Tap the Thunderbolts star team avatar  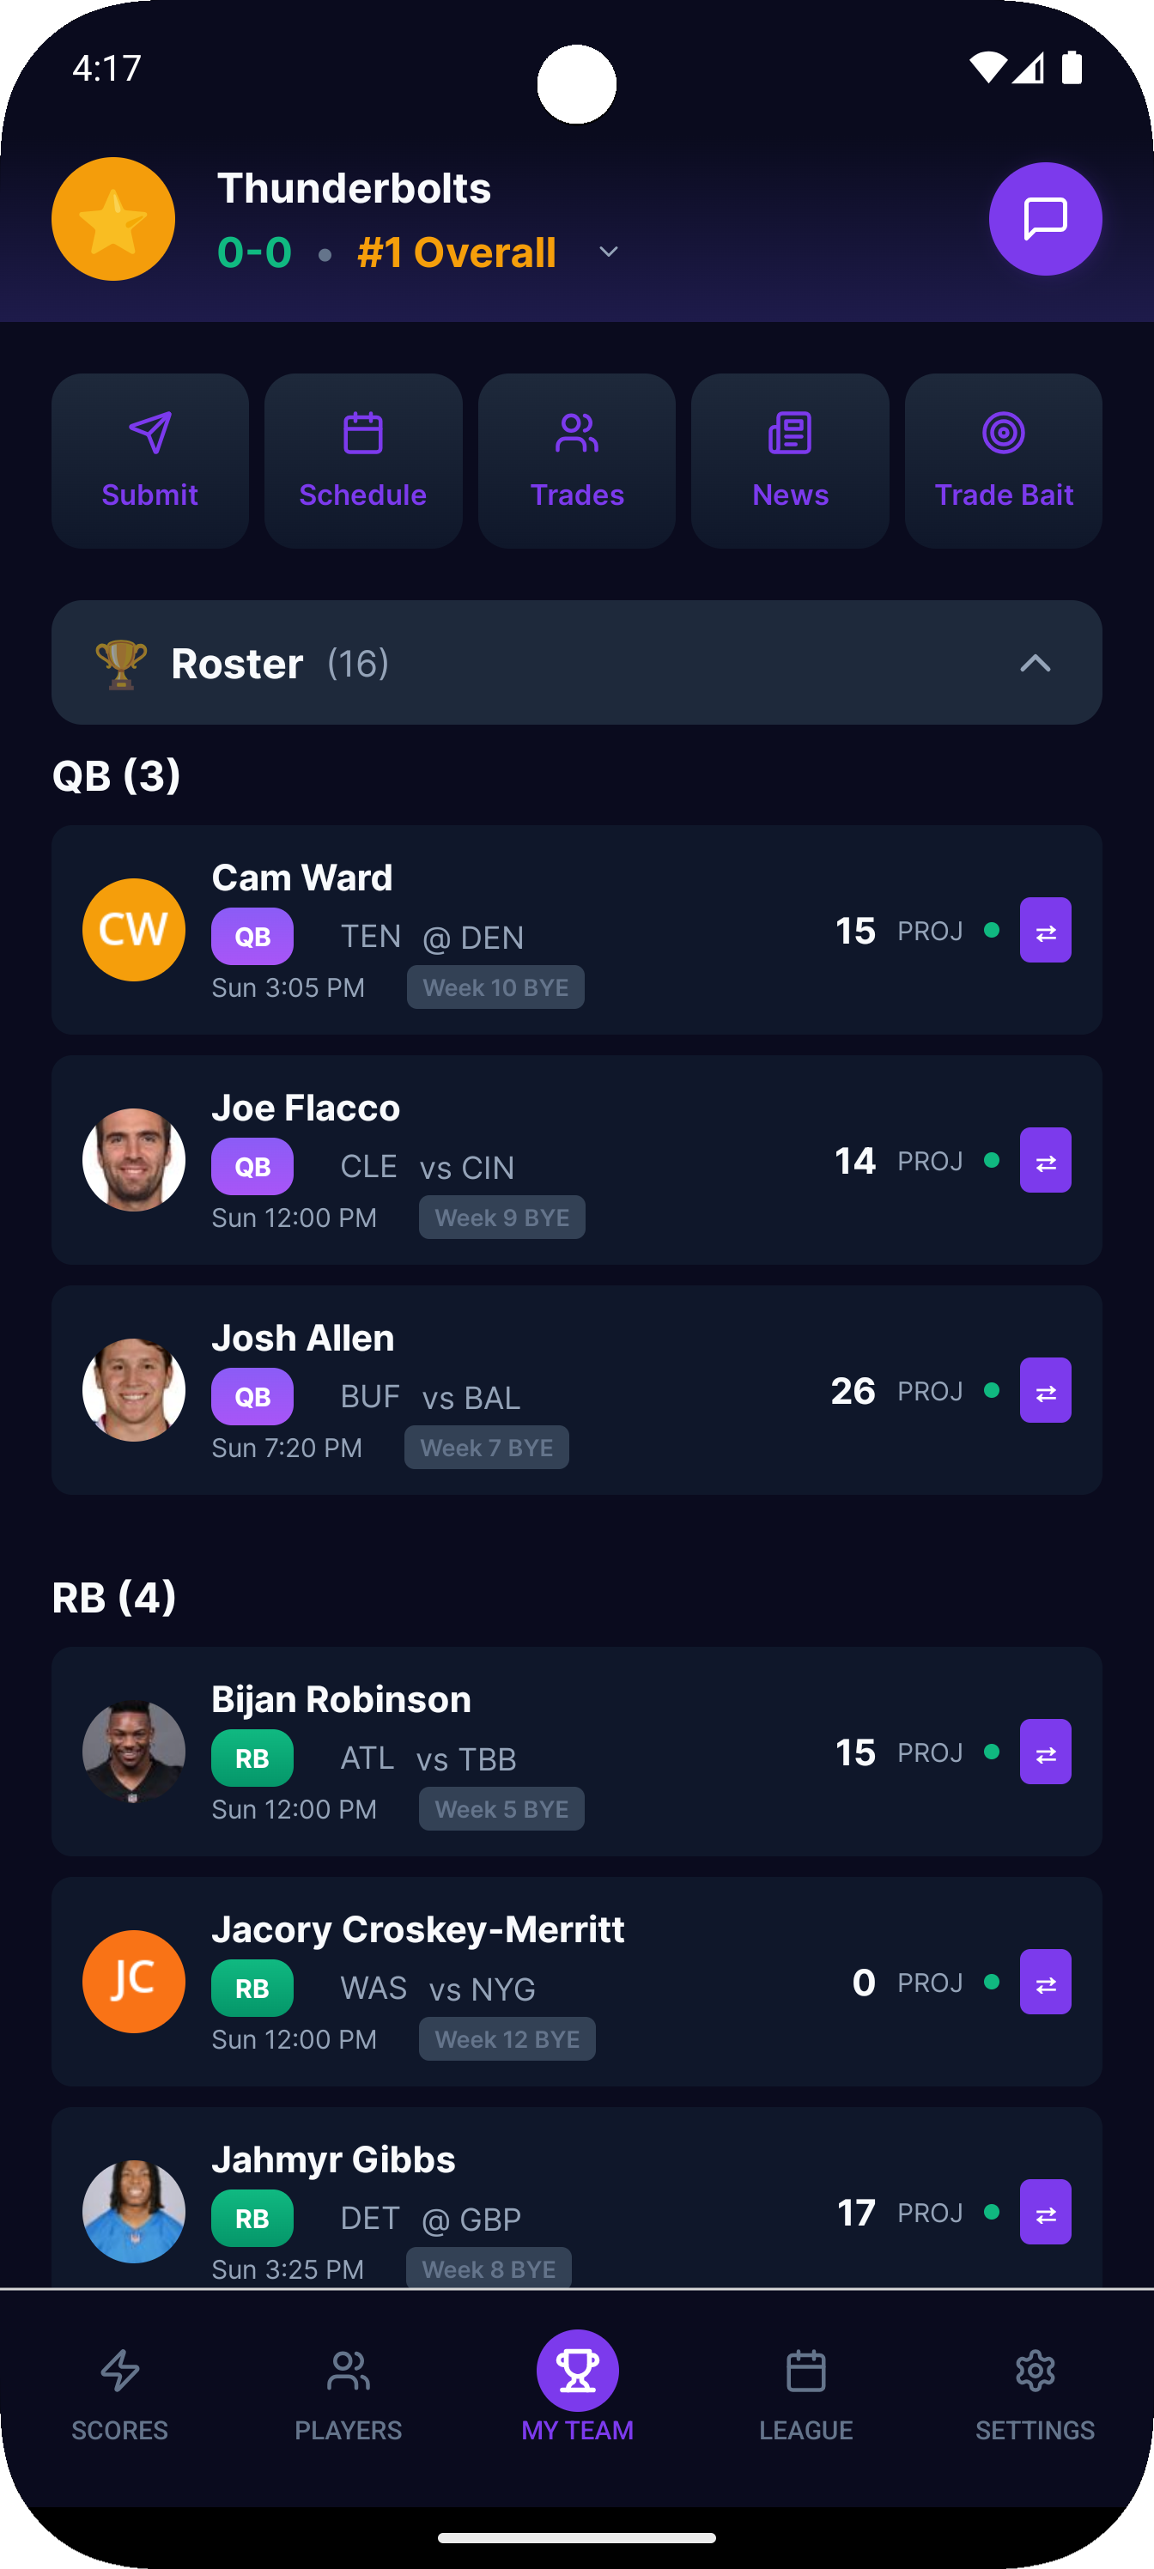(113, 218)
